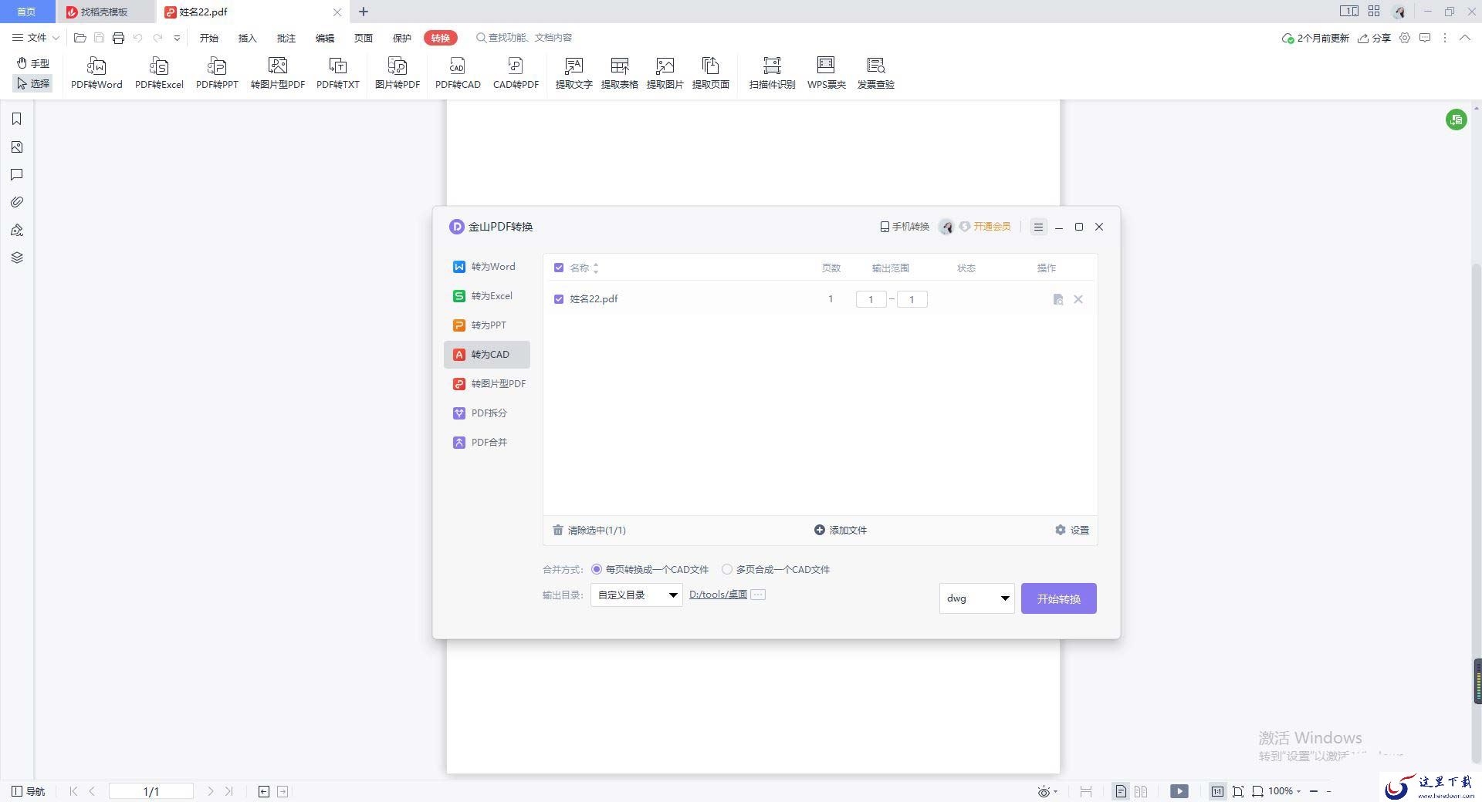Uncheck the 姓名22.pdf file checkbox
The height and width of the screenshot is (802, 1482).
(559, 299)
